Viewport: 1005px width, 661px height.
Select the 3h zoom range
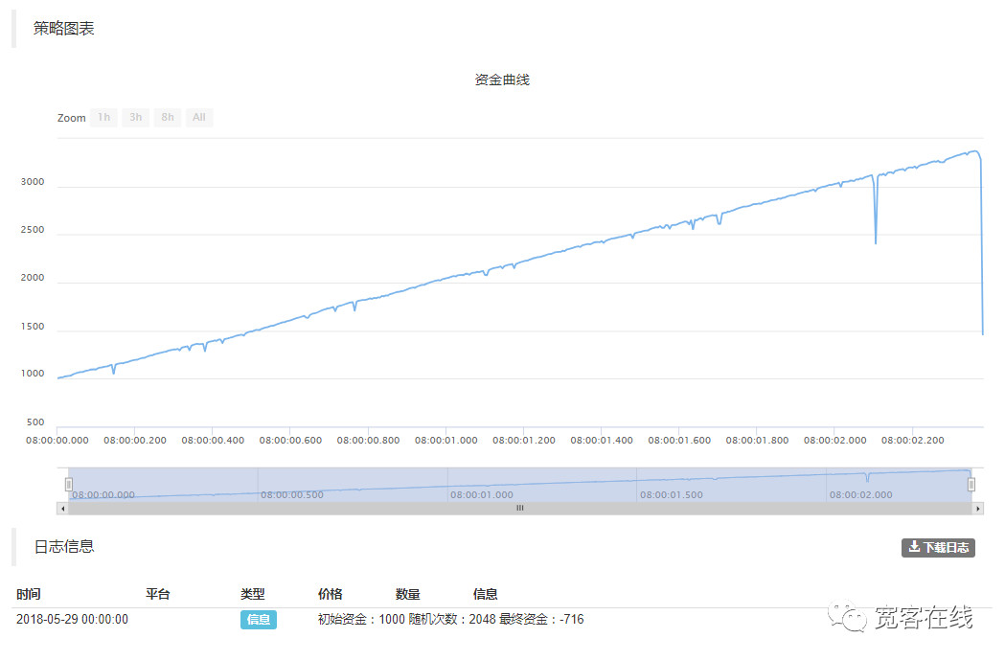[x=135, y=118]
